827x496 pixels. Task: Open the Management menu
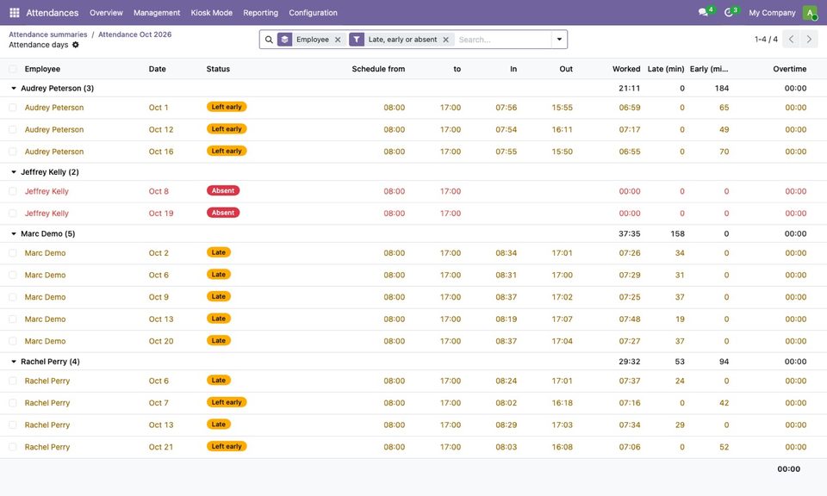tap(157, 13)
